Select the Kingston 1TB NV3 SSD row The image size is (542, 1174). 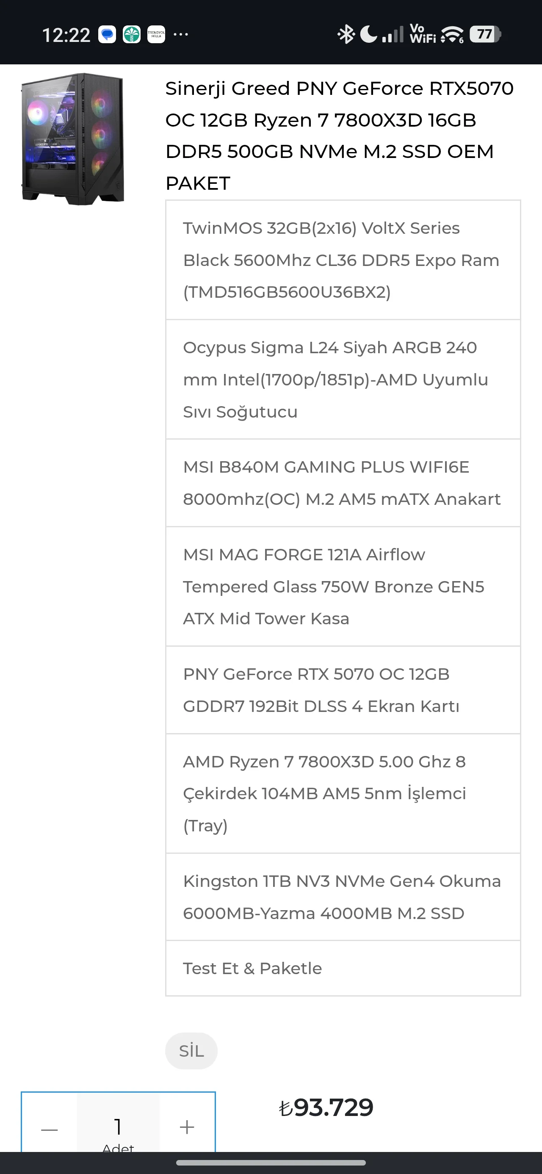pos(343,897)
